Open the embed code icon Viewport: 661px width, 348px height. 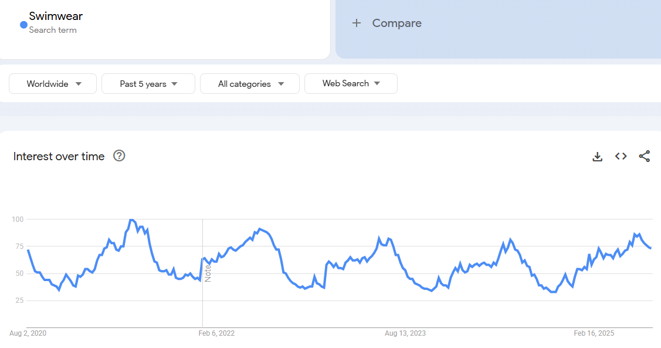(621, 156)
